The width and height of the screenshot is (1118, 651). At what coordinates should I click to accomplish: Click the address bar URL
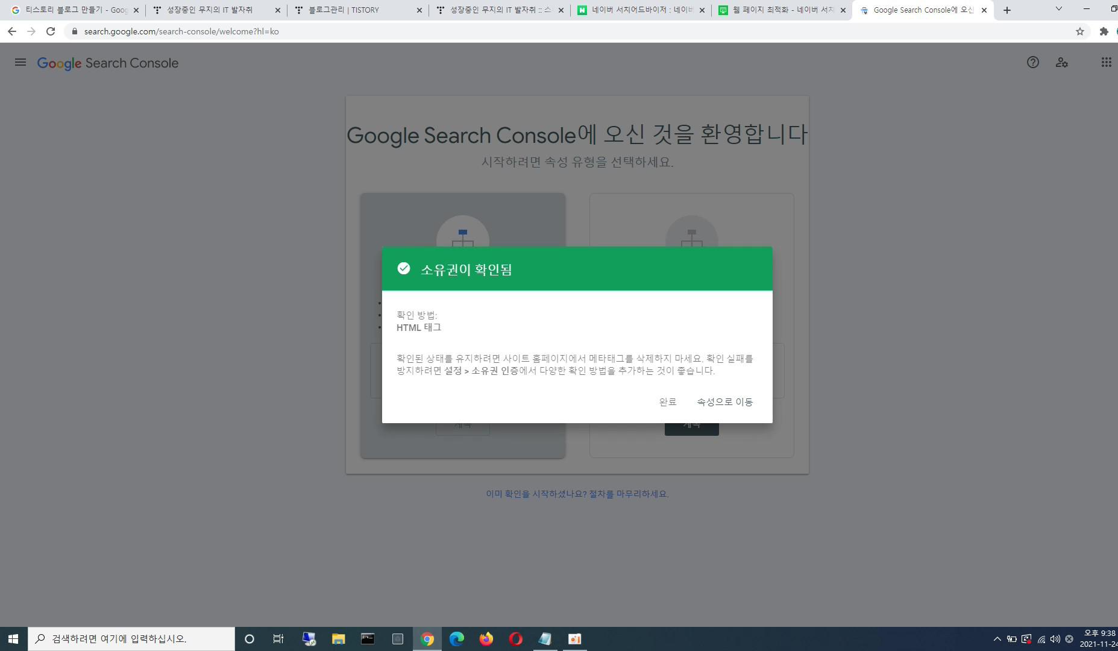pyautogui.click(x=181, y=31)
